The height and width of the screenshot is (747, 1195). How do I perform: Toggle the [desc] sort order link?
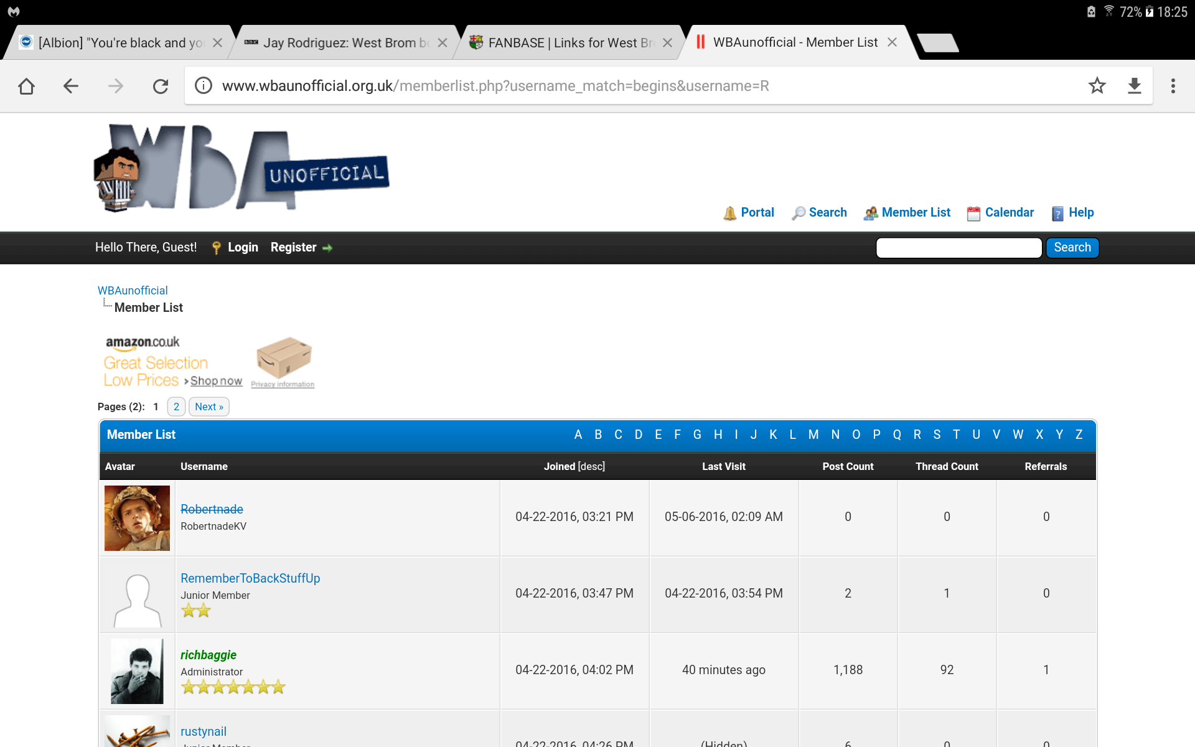[x=591, y=467]
